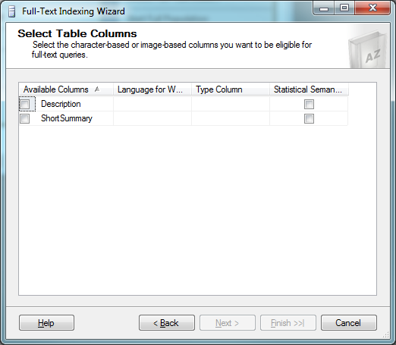Image resolution: width=396 pixels, height=345 pixels.
Task: Enable Statistical Semantics for ShortSummary
Action: (x=309, y=118)
